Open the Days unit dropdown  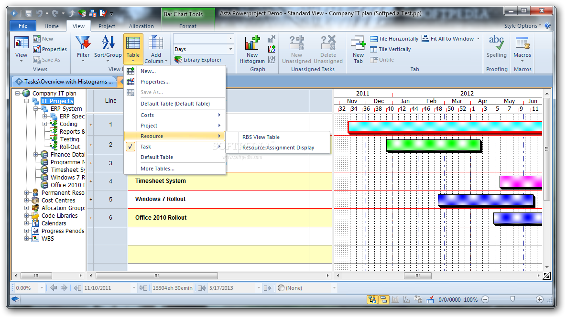click(230, 49)
